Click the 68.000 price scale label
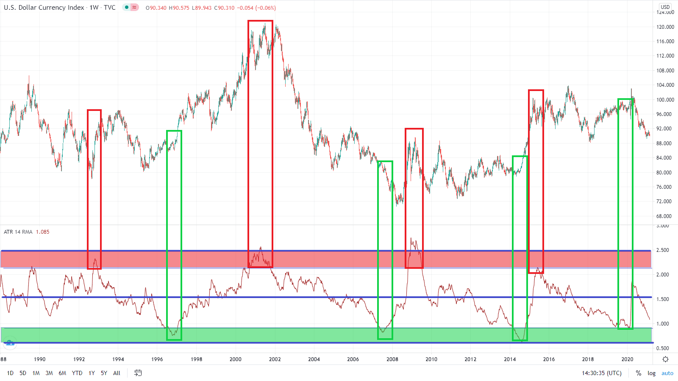This screenshot has height=381, width=678. point(664,216)
